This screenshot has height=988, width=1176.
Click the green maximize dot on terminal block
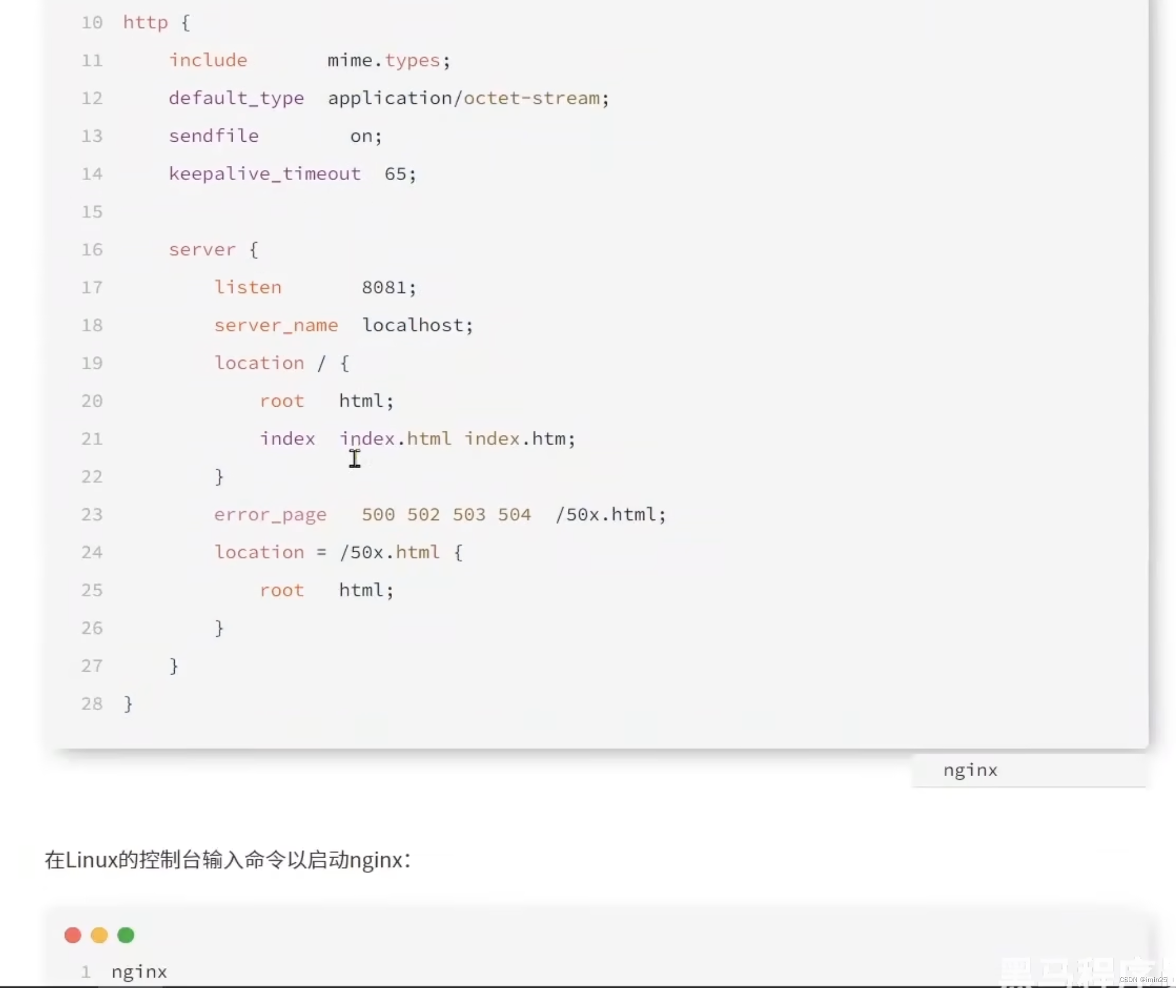click(x=126, y=935)
